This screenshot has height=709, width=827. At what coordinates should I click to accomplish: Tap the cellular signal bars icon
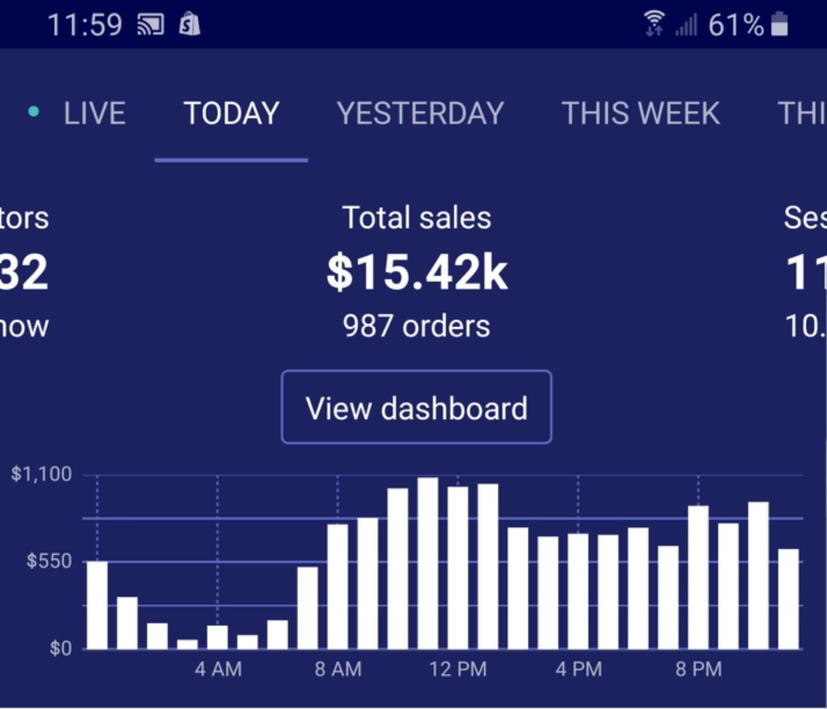pos(686,25)
